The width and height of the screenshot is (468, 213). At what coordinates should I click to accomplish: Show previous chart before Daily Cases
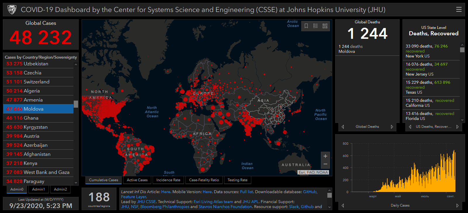[343, 205]
